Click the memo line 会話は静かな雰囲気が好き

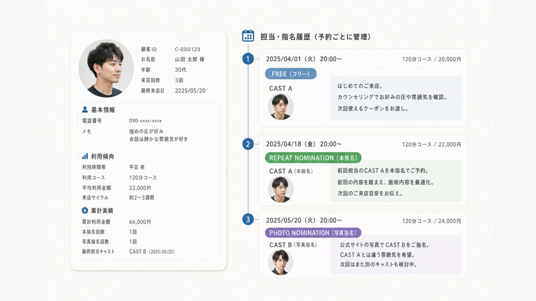(159, 139)
